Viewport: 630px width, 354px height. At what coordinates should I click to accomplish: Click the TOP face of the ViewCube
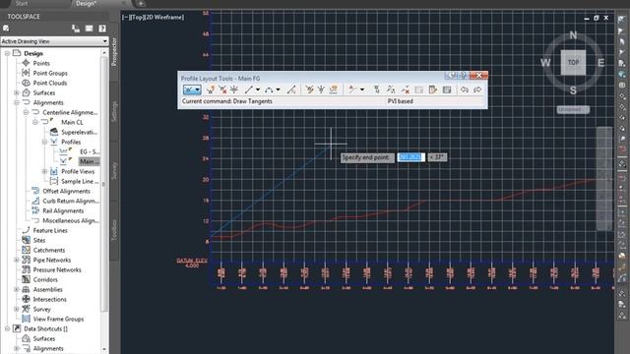click(573, 62)
